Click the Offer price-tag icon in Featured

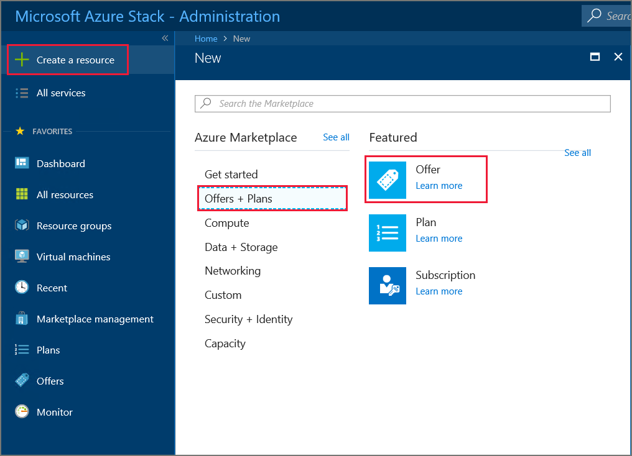388,178
